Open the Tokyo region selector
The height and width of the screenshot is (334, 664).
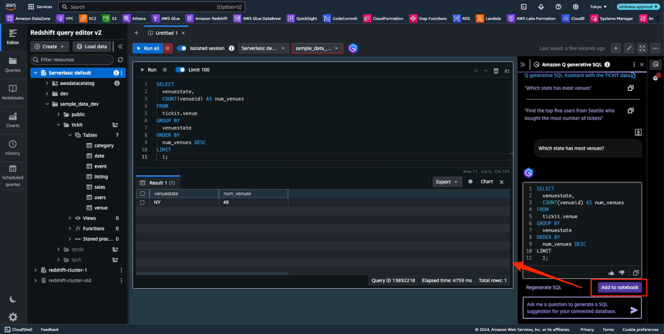598,7
